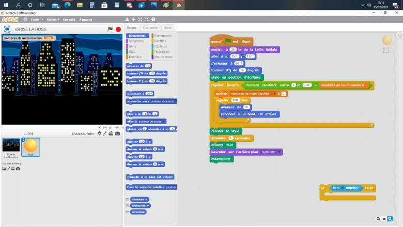Open the language globe menu
This screenshot has width=403, height=227.
tap(25, 19)
